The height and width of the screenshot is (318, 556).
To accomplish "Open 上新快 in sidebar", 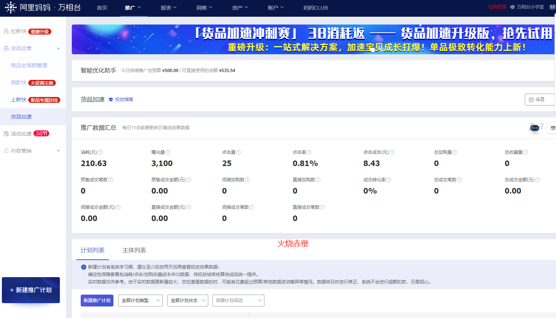I will [x=19, y=100].
